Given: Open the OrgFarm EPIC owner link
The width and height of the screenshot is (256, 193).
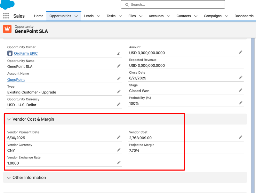Looking at the screenshot, I should pos(26,53).
